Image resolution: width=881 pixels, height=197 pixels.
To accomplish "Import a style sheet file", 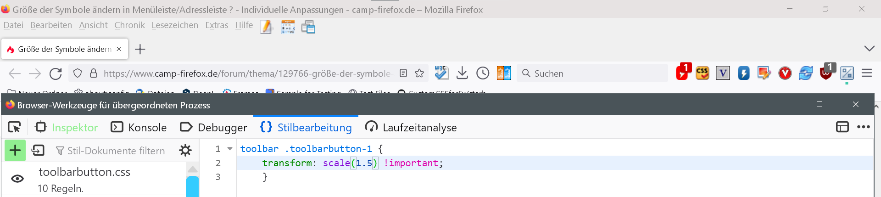I will click(x=38, y=150).
